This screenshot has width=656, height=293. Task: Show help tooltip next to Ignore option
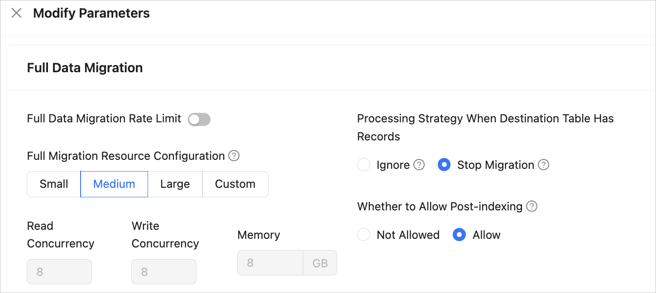[x=419, y=165]
